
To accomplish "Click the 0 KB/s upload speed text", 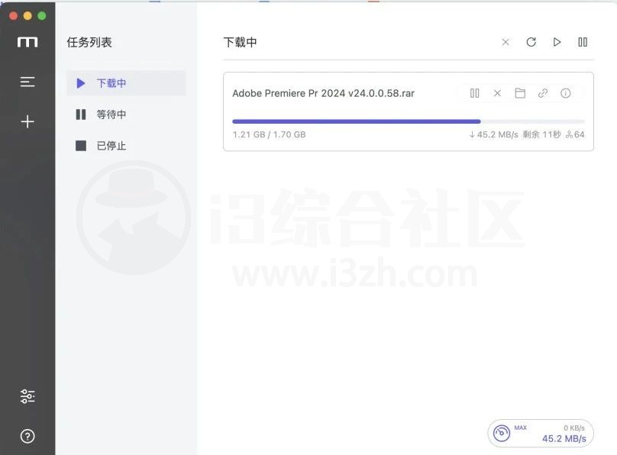I will pos(574,428).
